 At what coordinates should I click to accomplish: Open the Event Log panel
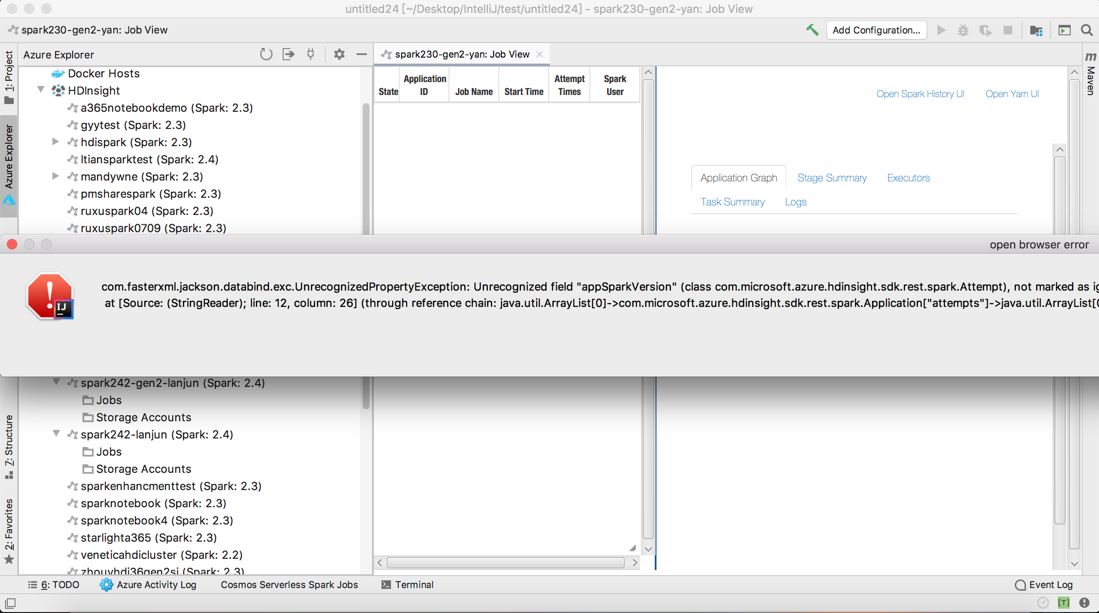pos(1044,585)
